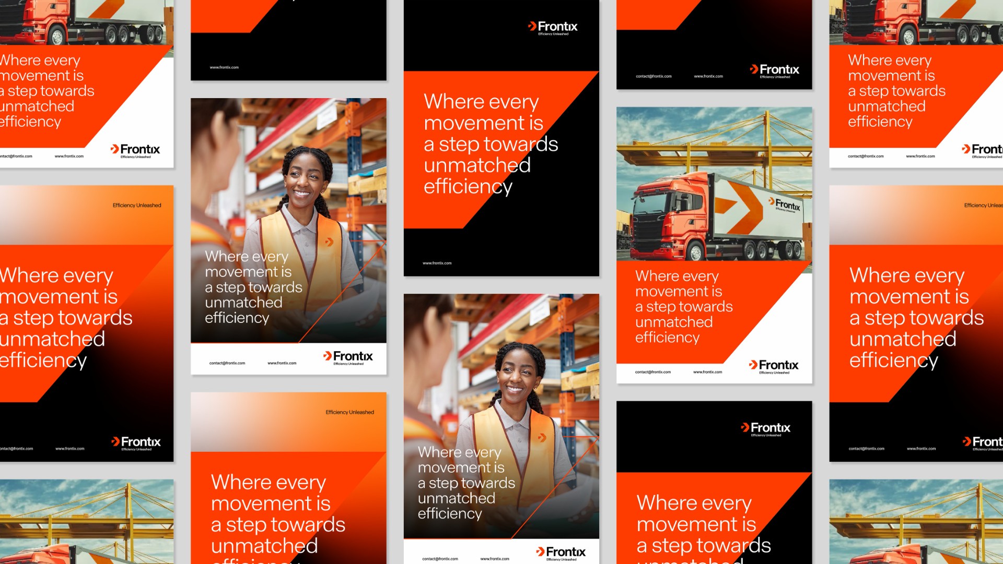Click the Frontix logo in the lower warehouse poster's footer
The height and width of the screenshot is (564, 1003).
pyautogui.click(x=561, y=553)
